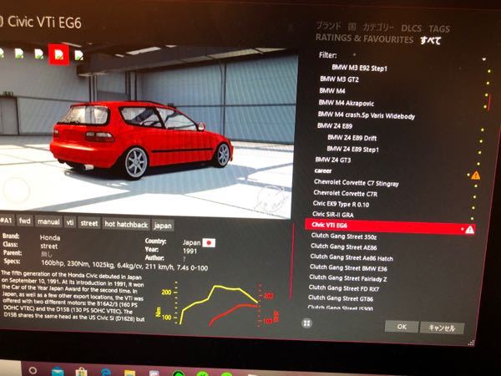Screen dimensions: 501x376
Task: Open Microsoft Store from the taskbar
Action: pos(81,372)
